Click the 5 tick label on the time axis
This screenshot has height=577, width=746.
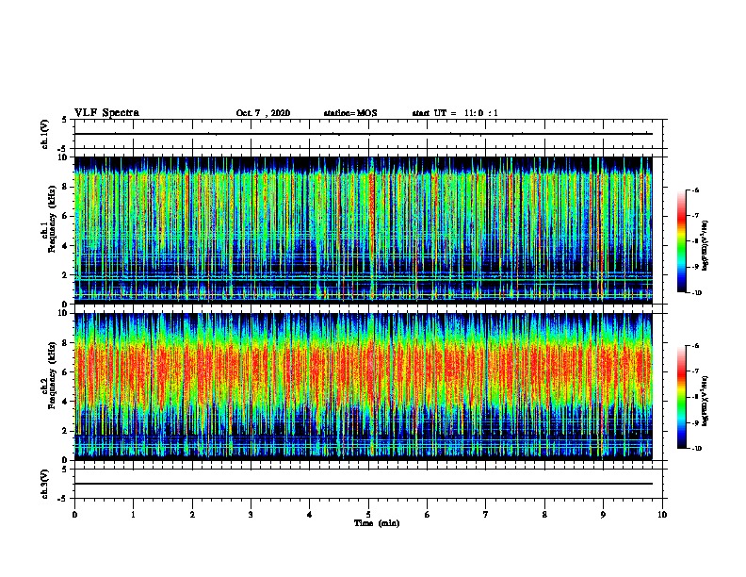[368, 515]
